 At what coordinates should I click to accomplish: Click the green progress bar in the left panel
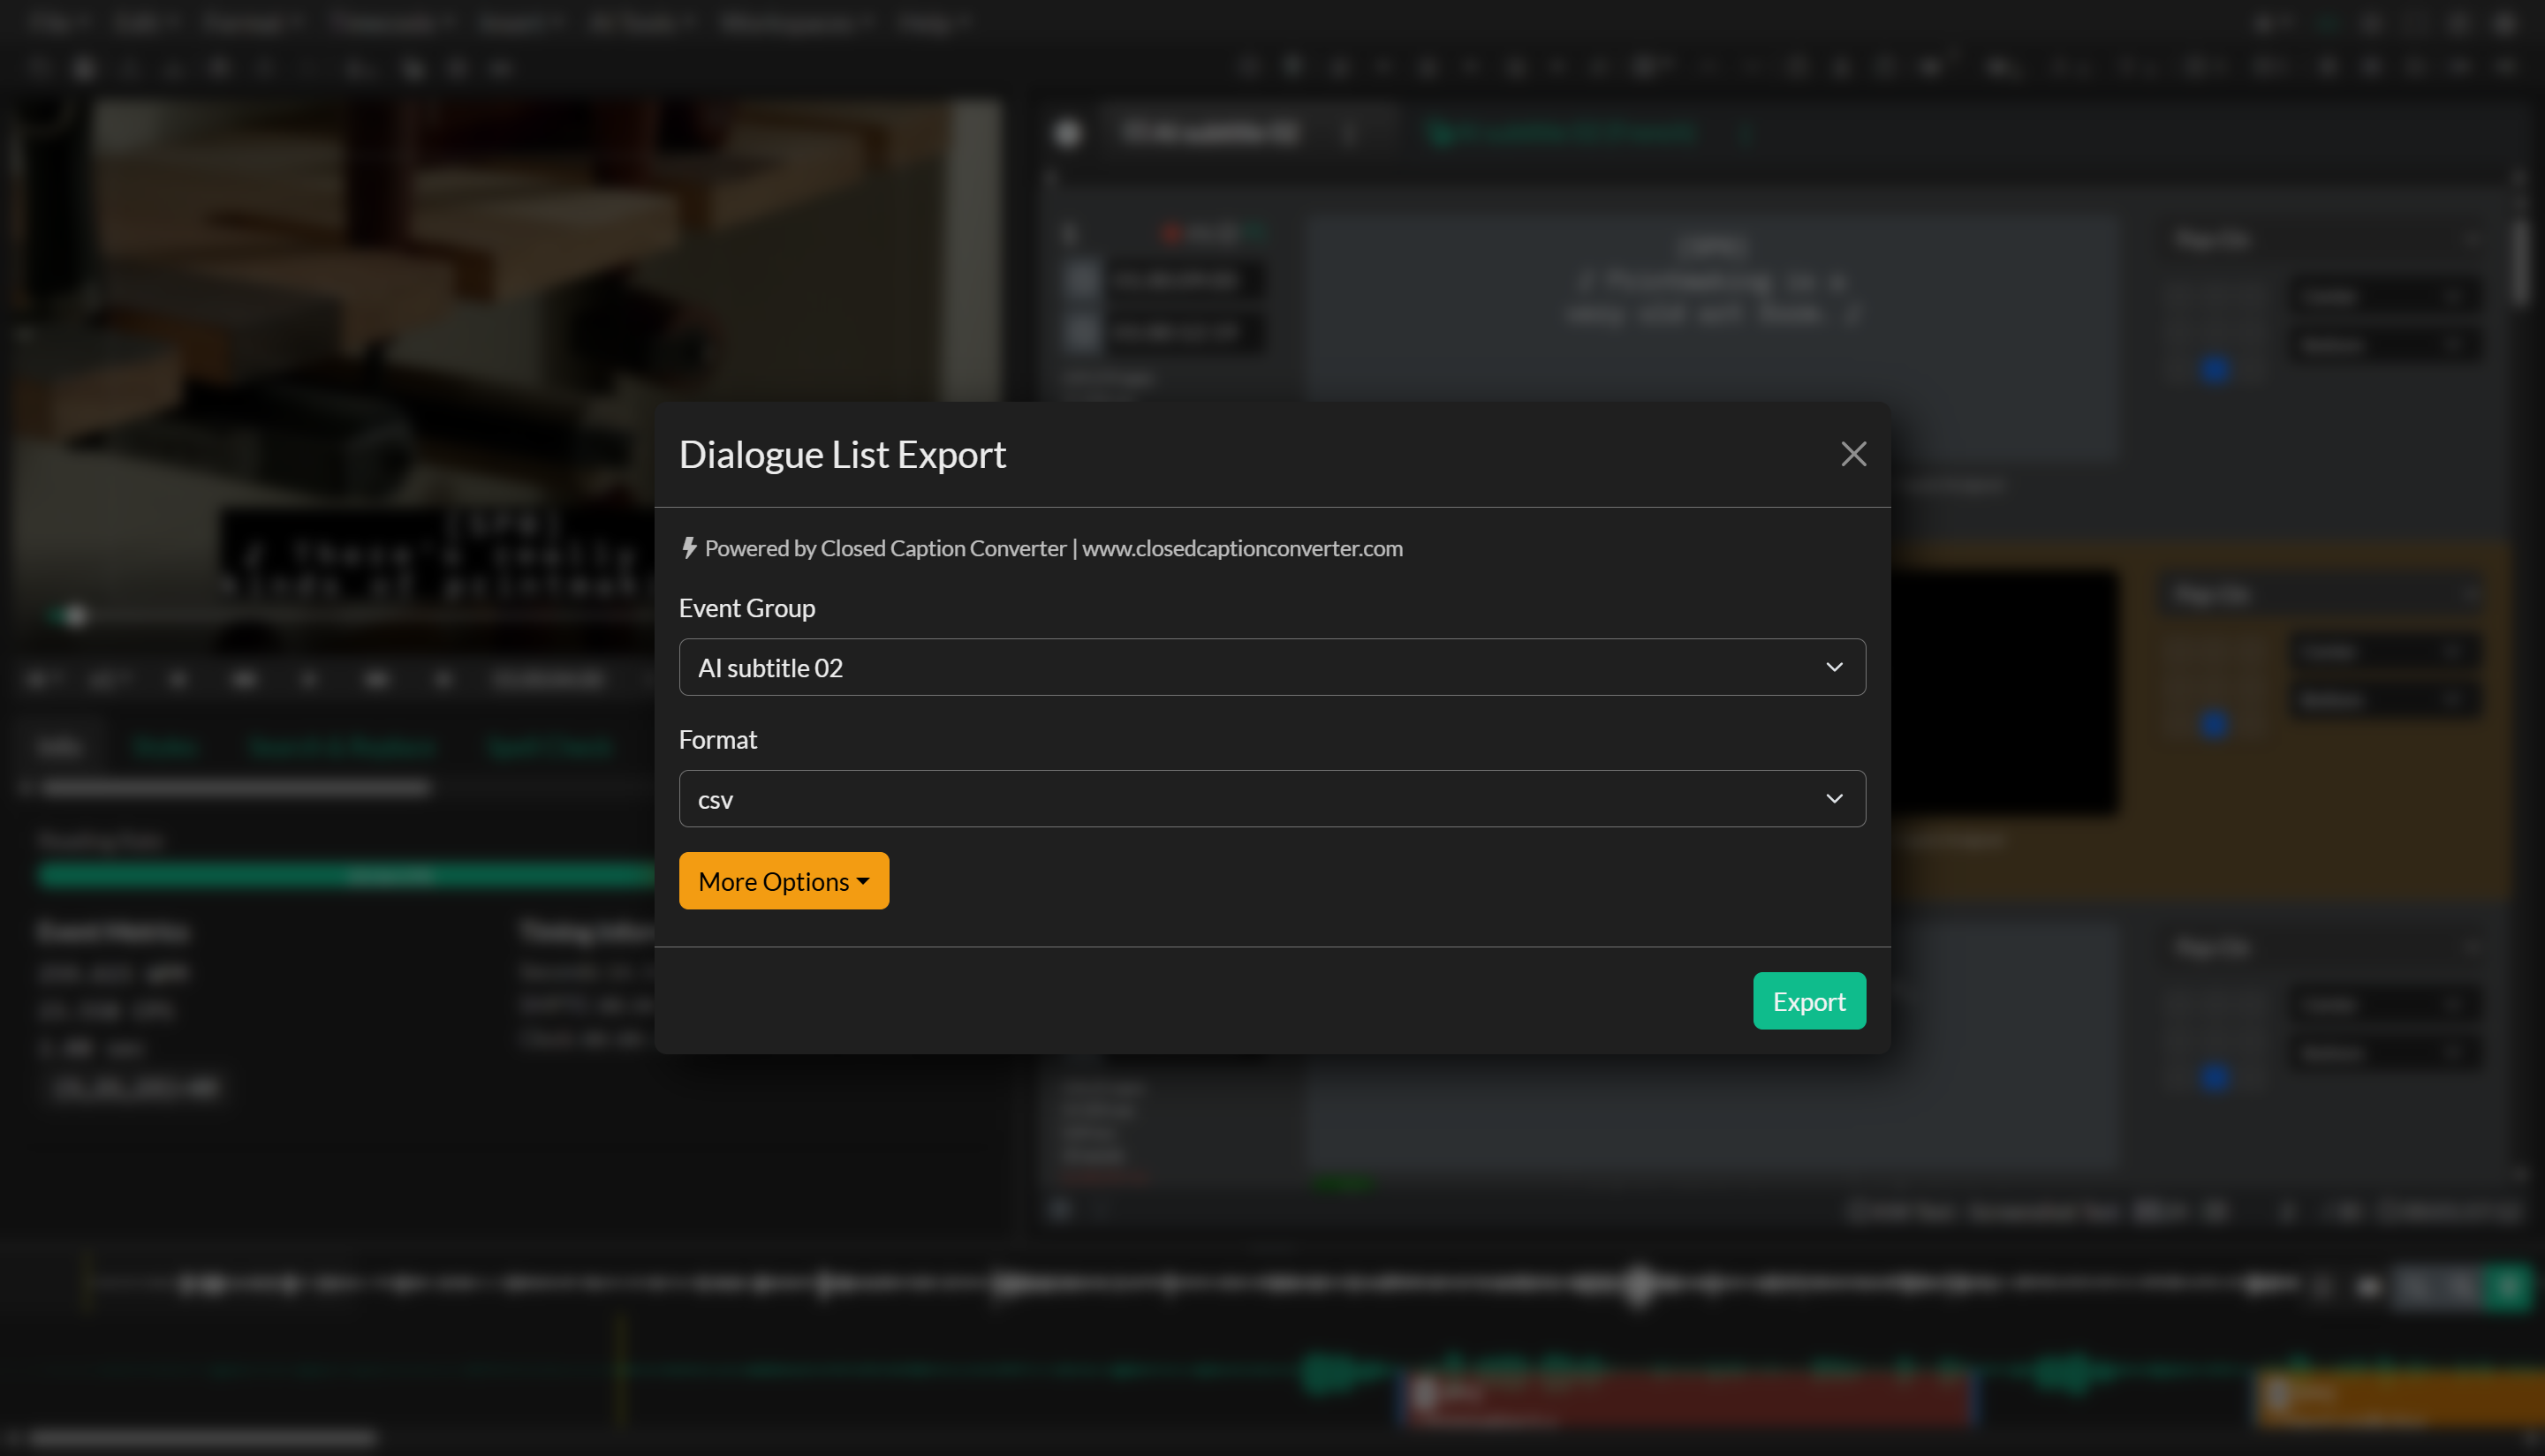[x=345, y=875]
